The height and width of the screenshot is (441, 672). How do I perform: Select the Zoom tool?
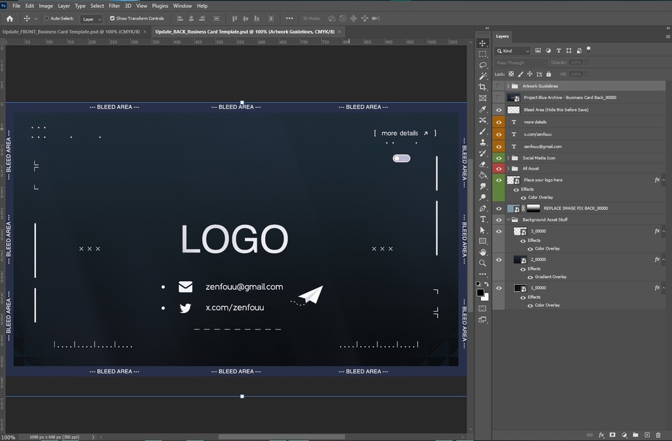click(x=482, y=263)
